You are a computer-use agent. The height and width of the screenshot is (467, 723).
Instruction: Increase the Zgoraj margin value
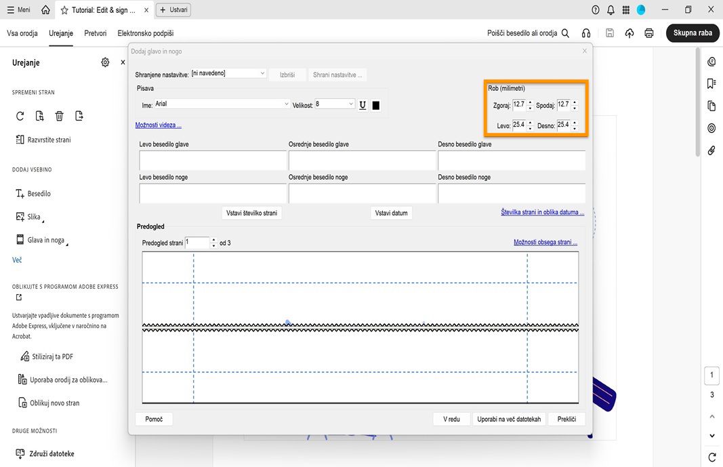click(x=531, y=102)
